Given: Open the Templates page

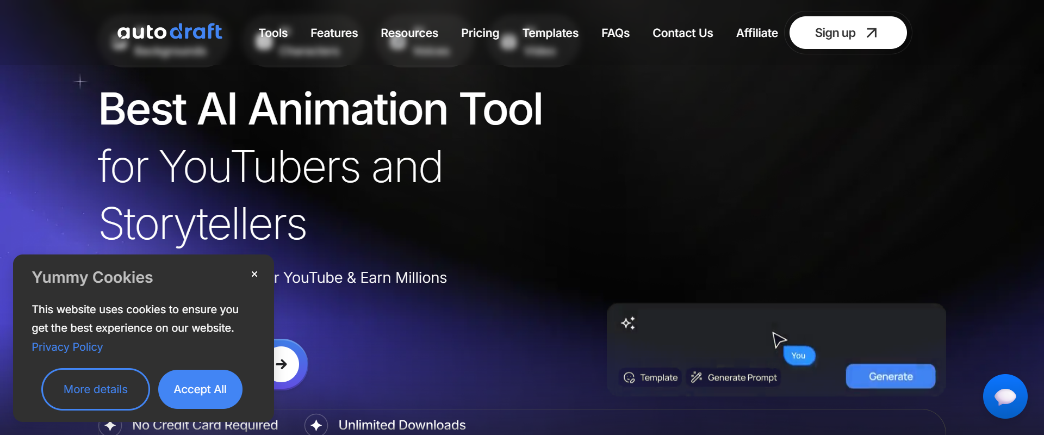Looking at the screenshot, I should point(550,33).
